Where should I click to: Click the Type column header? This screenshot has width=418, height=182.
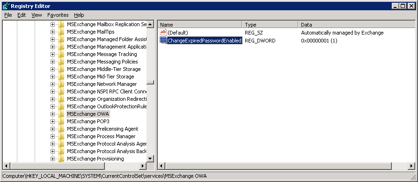(270, 24)
